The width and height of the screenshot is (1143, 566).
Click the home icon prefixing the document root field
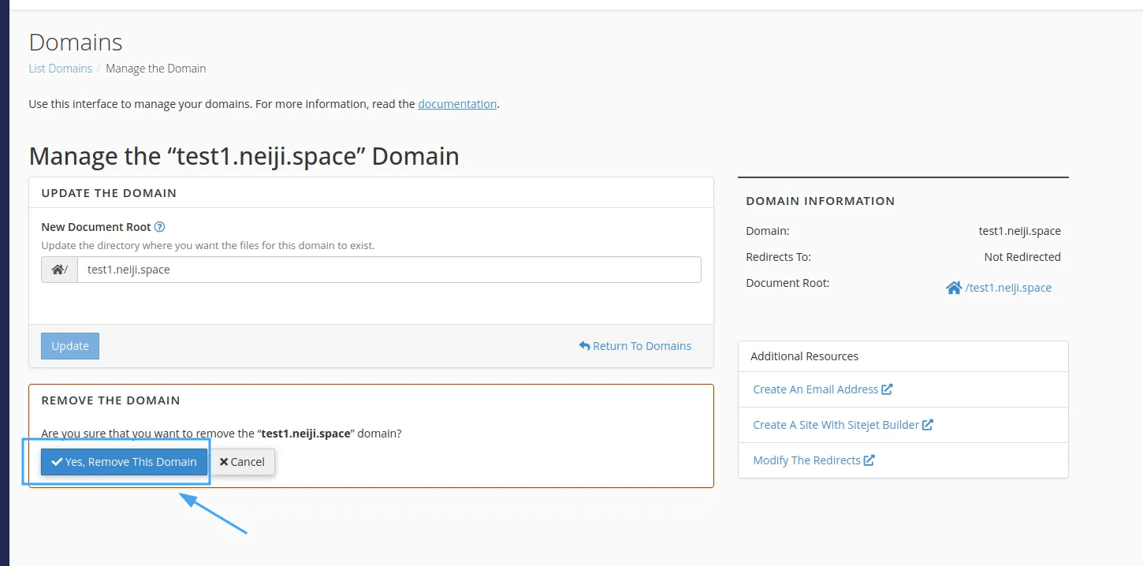pyautogui.click(x=58, y=269)
